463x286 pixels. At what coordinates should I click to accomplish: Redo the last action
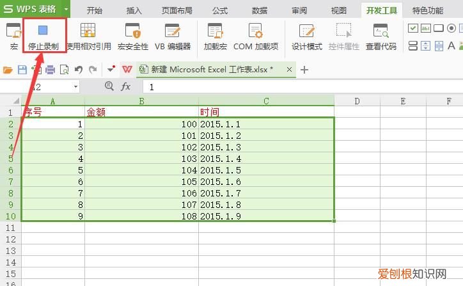pyautogui.click(x=93, y=70)
